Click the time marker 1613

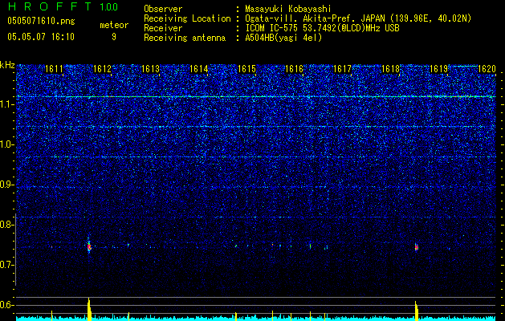point(150,69)
